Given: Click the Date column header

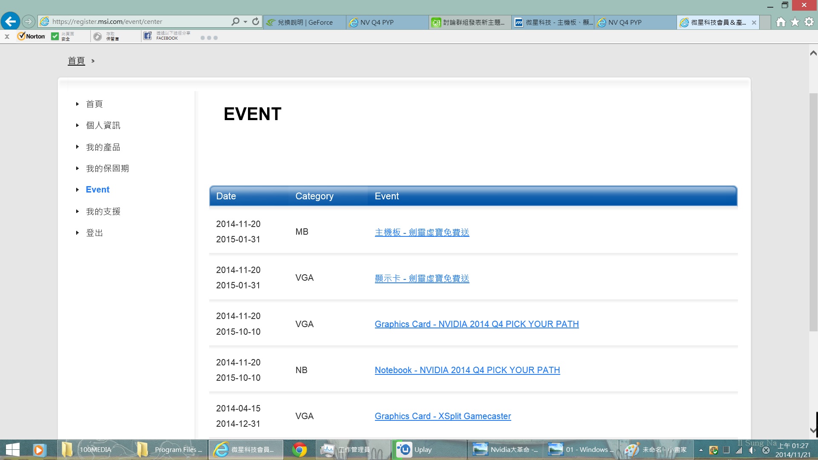Looking at the screenshot, I should [x=226, y=196].
